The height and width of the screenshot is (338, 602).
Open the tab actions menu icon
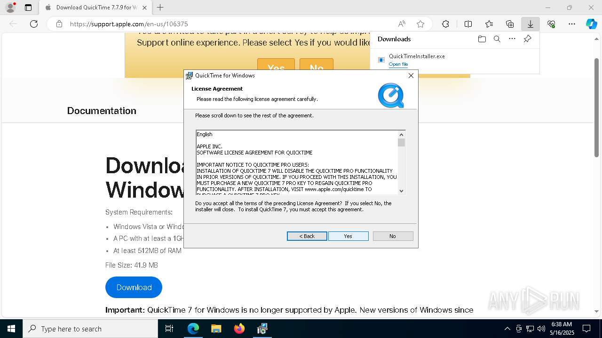pos(28,8)
